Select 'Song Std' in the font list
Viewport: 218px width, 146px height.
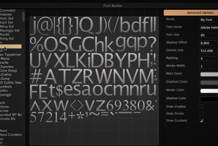pyautogui.click(x=7, y=38)
